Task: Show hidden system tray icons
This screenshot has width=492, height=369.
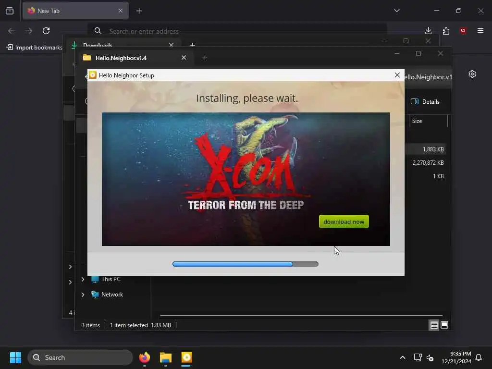Action: point(402,357)
